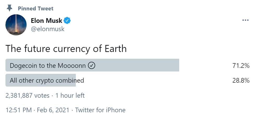Click the checkmark circle beside Dogecoin option
This screenshot has width=255, height=118.
91,65
